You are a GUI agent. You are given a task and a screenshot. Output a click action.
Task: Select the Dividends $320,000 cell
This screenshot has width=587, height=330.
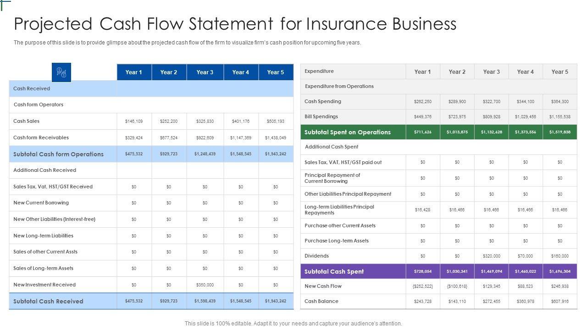pyautogui.click(x=491, y=256)
